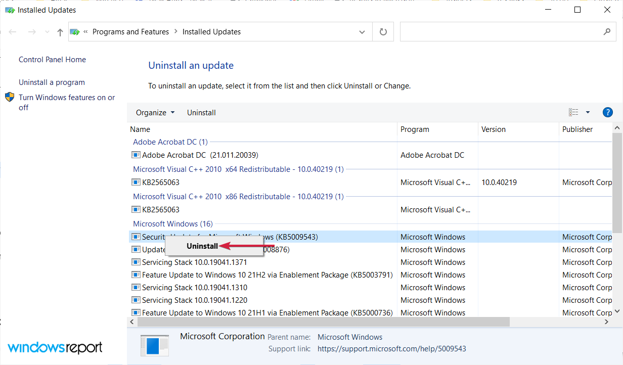Image resolution: width=623 pixels, height=365 pixels.
Task: Click the icon beside the KB5003791 Feature Update
Action: 136,275
